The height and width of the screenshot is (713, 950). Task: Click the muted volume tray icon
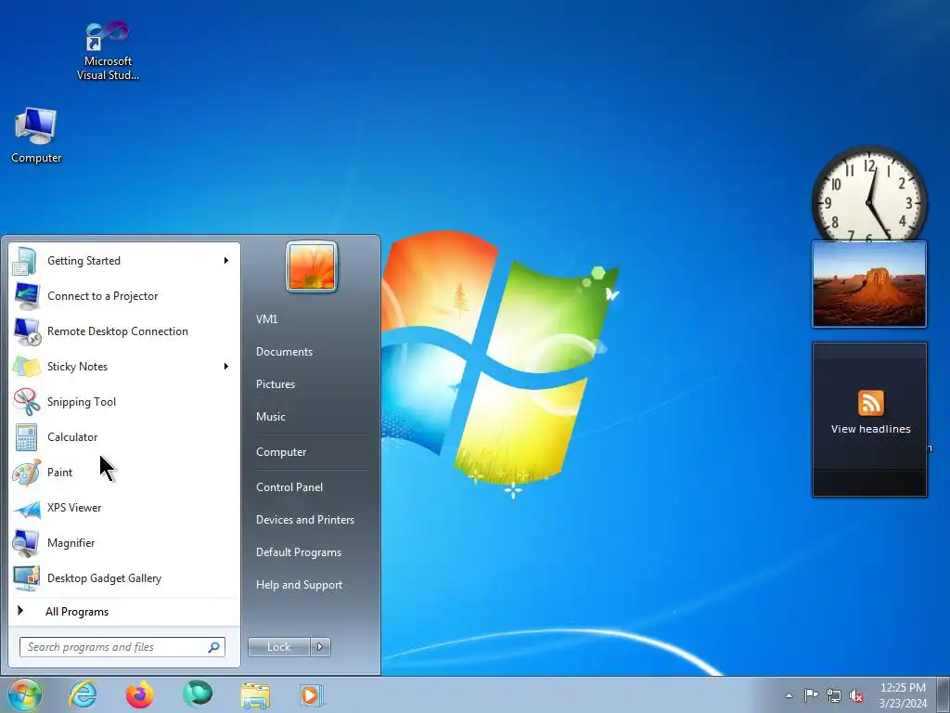coord(856,695)
